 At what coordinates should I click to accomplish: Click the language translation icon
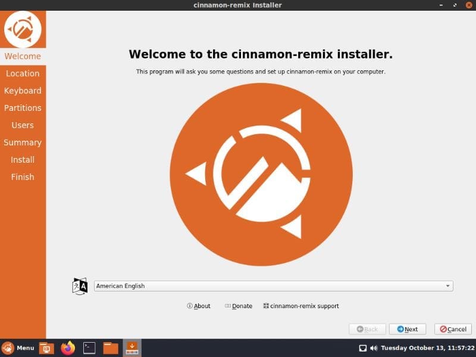point(80,286)
